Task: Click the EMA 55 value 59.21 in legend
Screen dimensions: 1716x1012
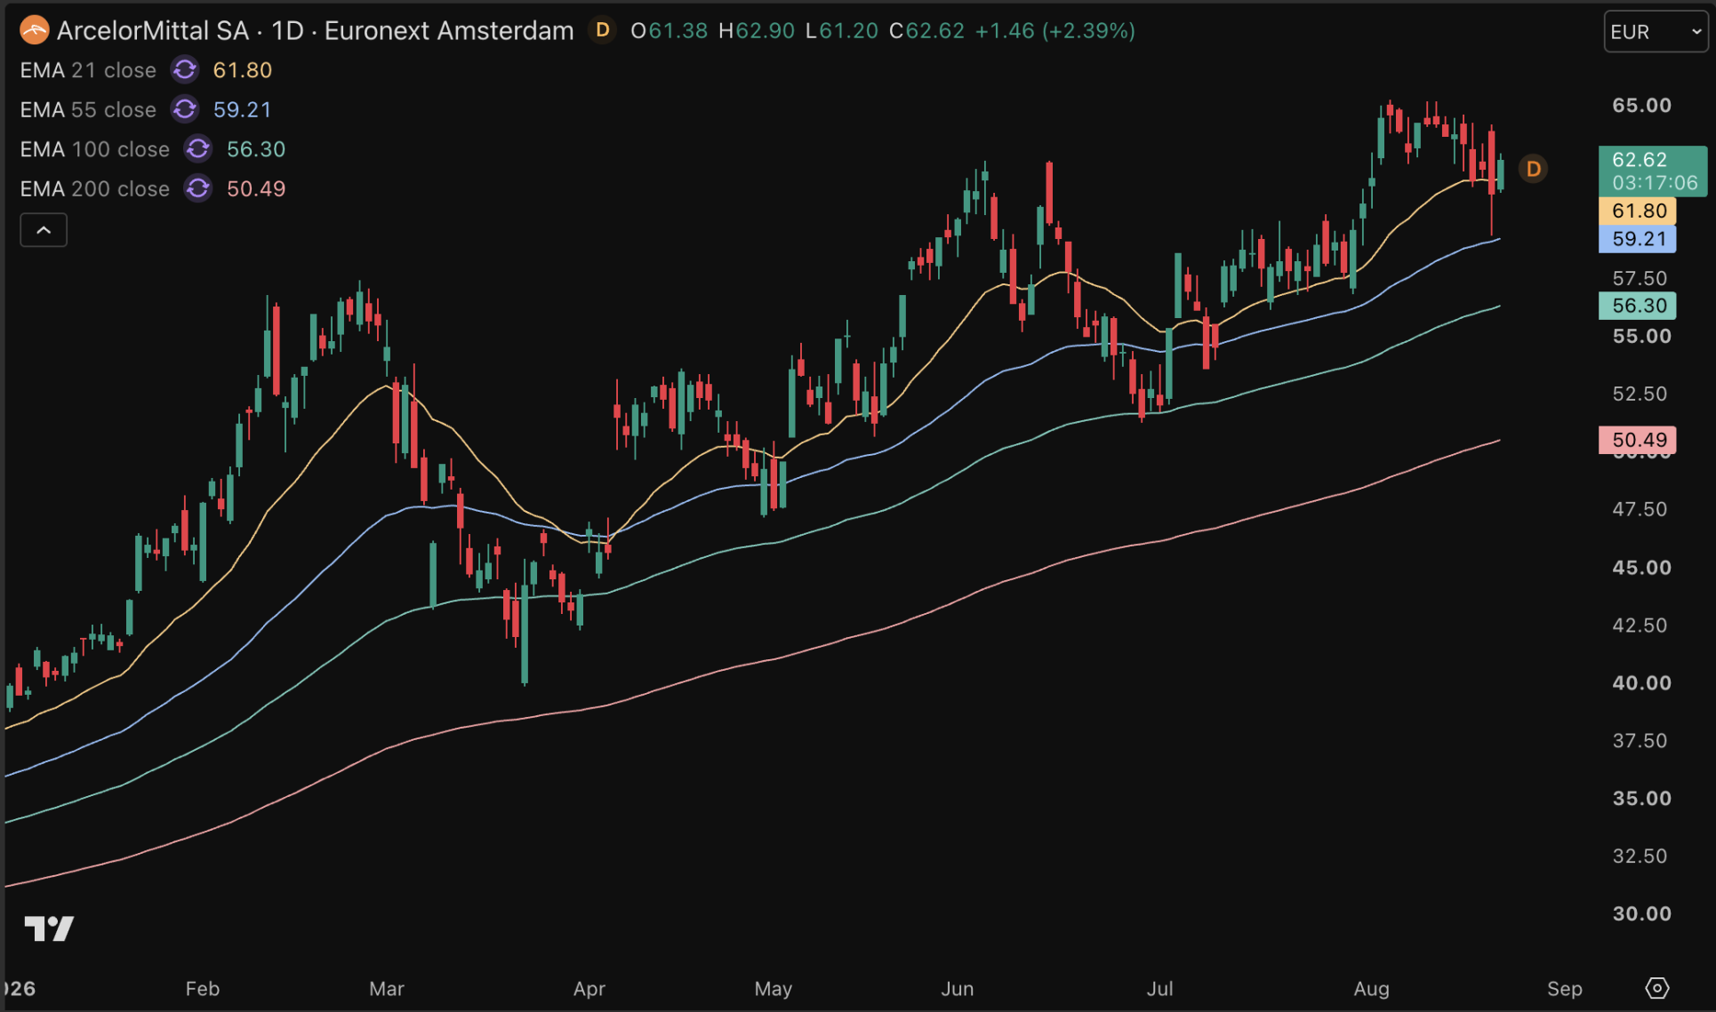Action: (243, 109)
